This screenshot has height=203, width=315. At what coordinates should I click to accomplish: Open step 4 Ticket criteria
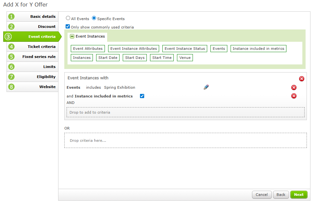(32, 47)
